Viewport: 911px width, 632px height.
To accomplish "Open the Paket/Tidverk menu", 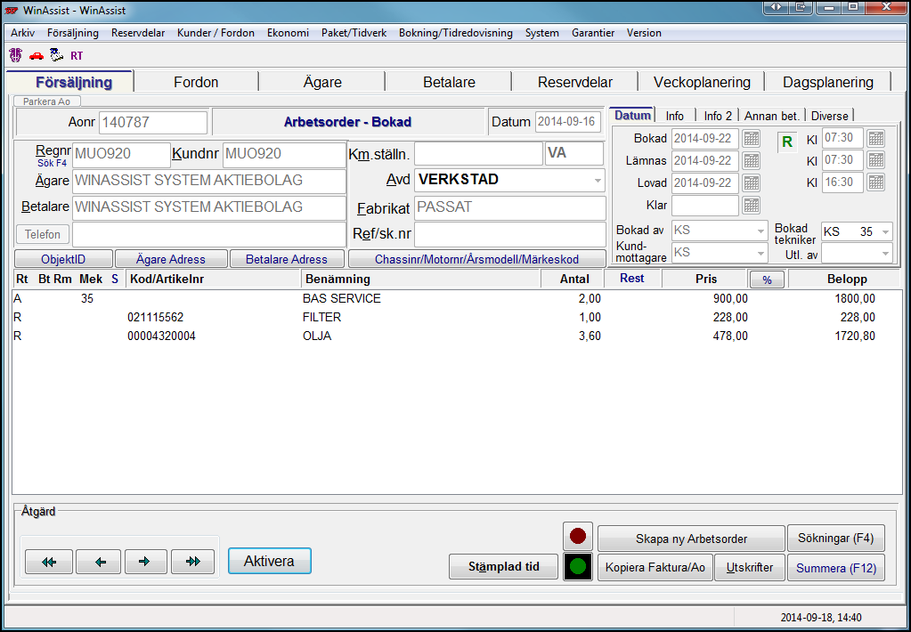I will tap(354, 33).
